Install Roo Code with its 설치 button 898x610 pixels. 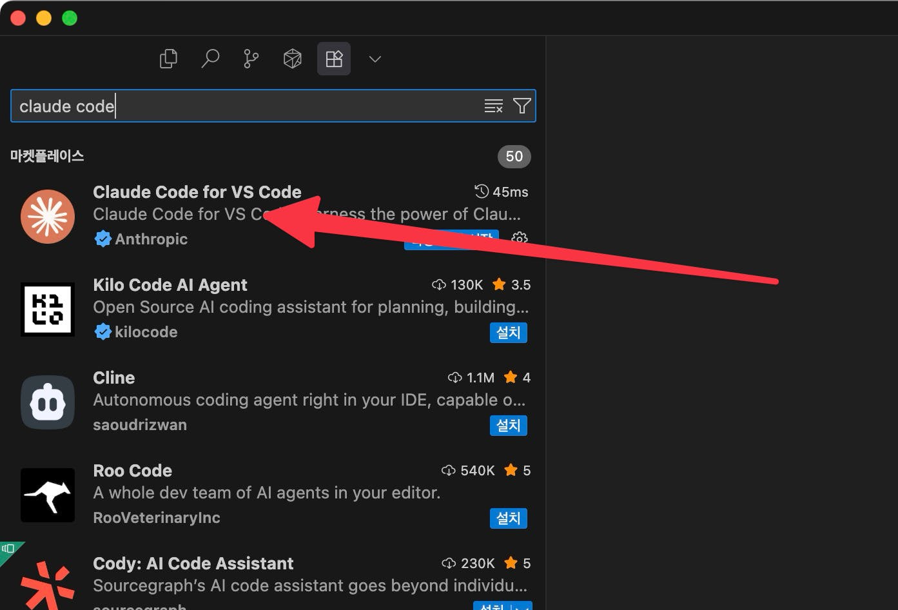pos(509,518)
